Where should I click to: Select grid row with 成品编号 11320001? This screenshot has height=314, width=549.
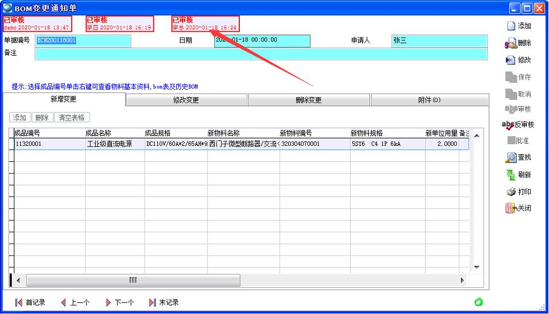coord(48,144)
